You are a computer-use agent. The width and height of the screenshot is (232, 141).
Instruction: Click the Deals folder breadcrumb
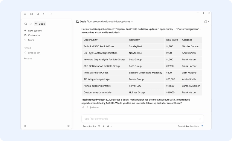coord(81,22)
